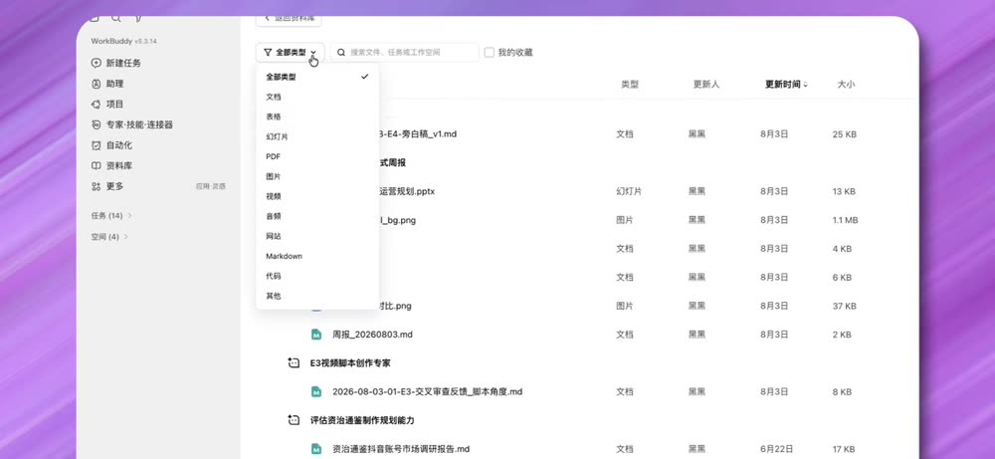Select 音频 in the type menu
995x459 pixels.
tap(317, 216)
